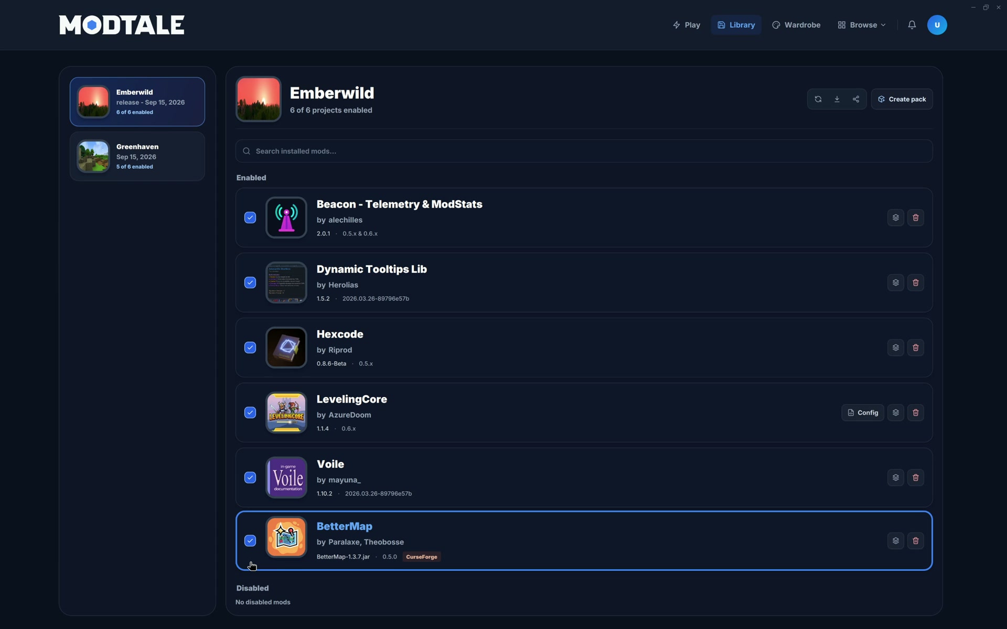Click the Dynamic Tooltips Lib title

click(372, 269)
